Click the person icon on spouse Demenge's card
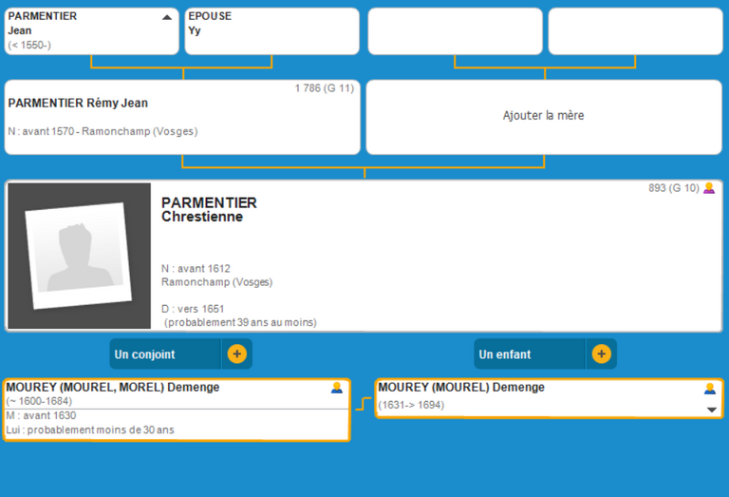Image resolution: width=729 pixels, height=497 pixels. coord(336,388)
